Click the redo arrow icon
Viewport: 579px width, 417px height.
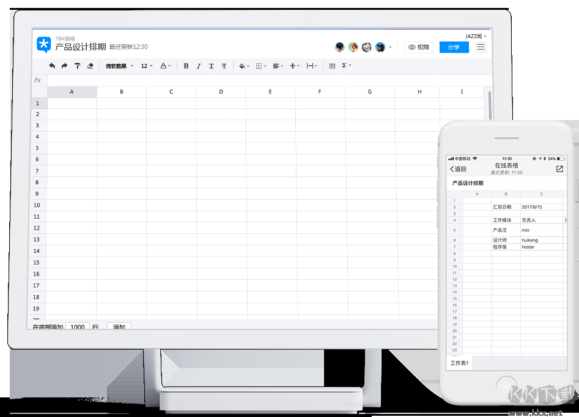pyautogui.click(x=65, y=66)
